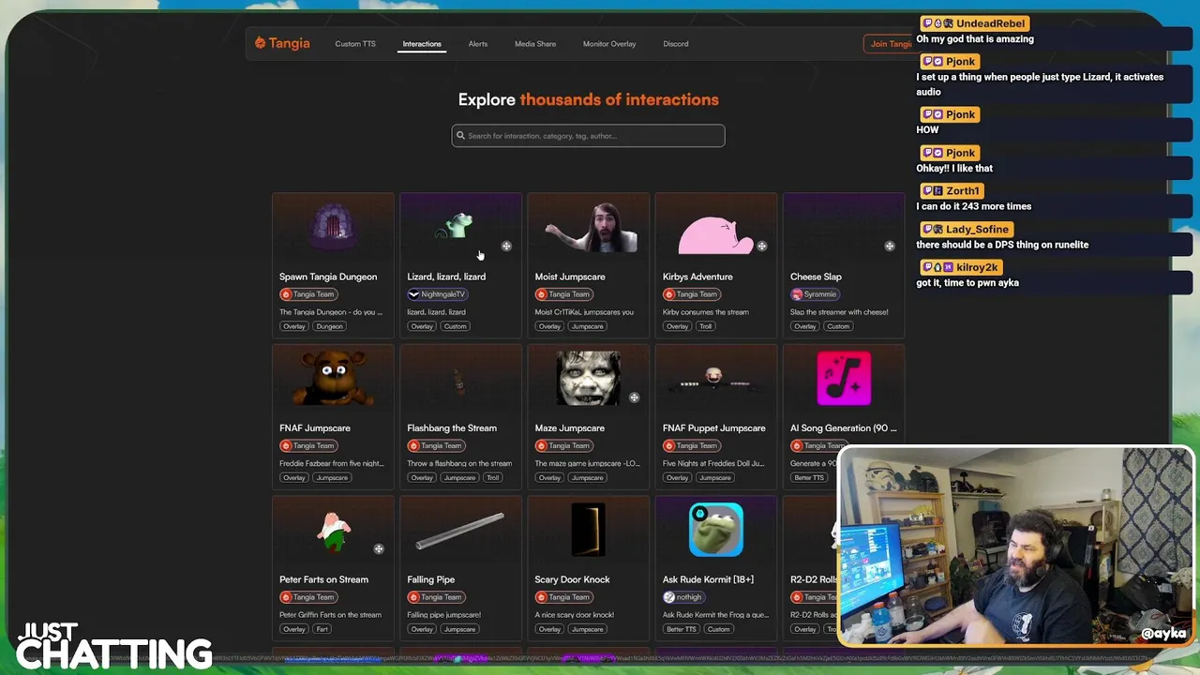Click the nothigh author badge
The image size is (1200, 675).
(683, 597)
